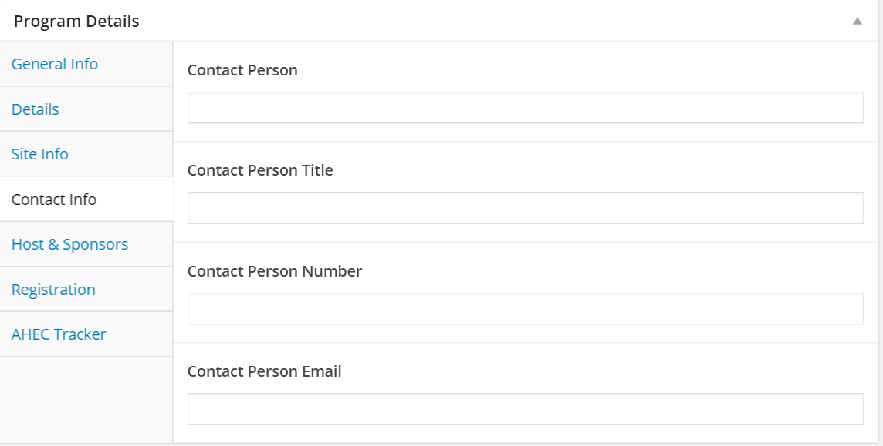Image resolution: width=883 pixels, height=446 pixels.
Task: Click the Contact Person Title label
Action: pos(260,170)
